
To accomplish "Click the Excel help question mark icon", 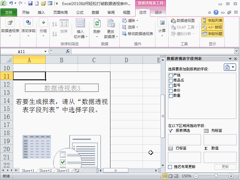I will (216, 12).
